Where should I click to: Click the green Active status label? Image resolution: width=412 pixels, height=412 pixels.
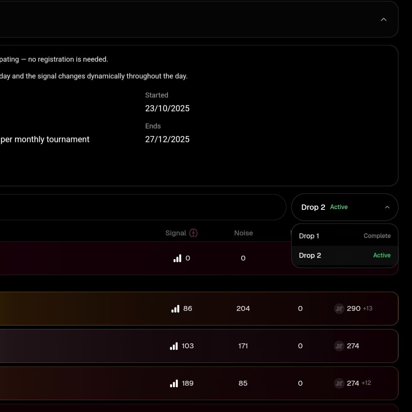pyautogui.click(x=339, y=207)
